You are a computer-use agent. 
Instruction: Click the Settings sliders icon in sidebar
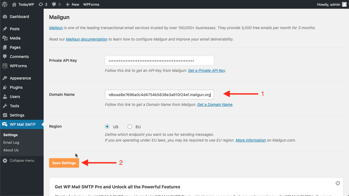(5, 115)
